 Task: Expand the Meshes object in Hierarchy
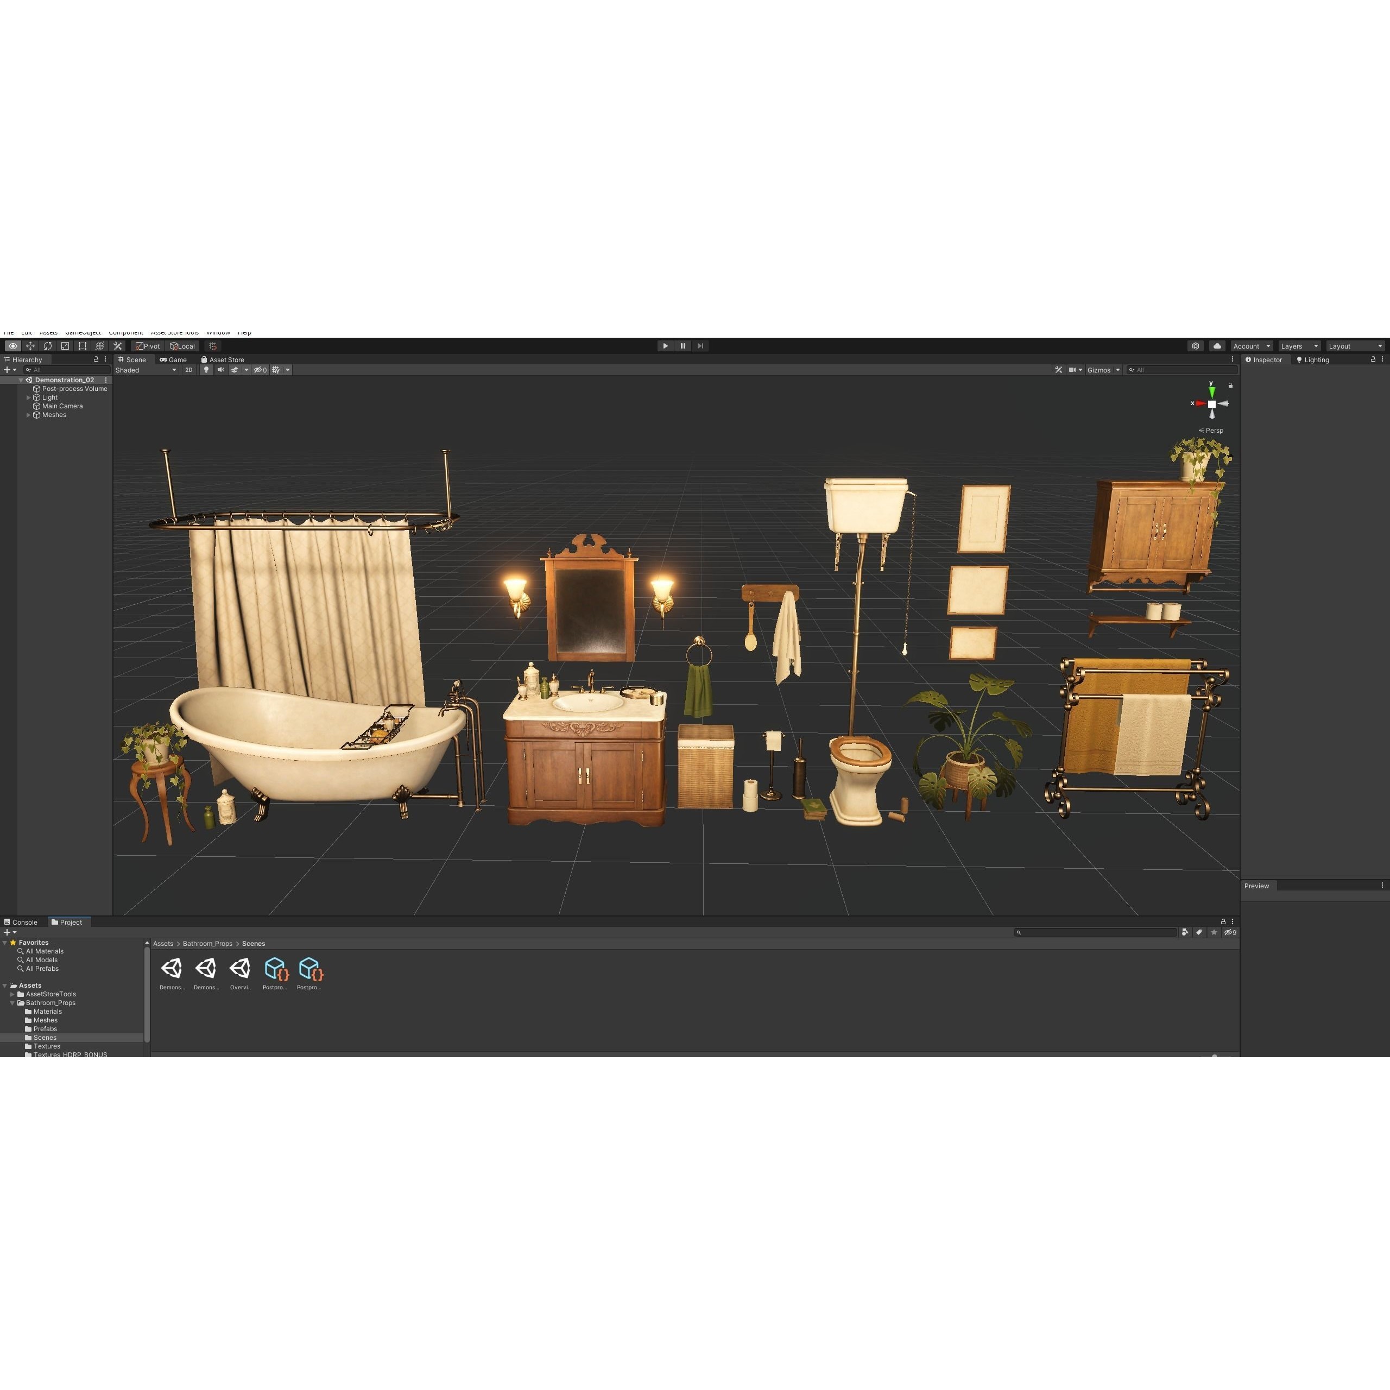[29, 415]
